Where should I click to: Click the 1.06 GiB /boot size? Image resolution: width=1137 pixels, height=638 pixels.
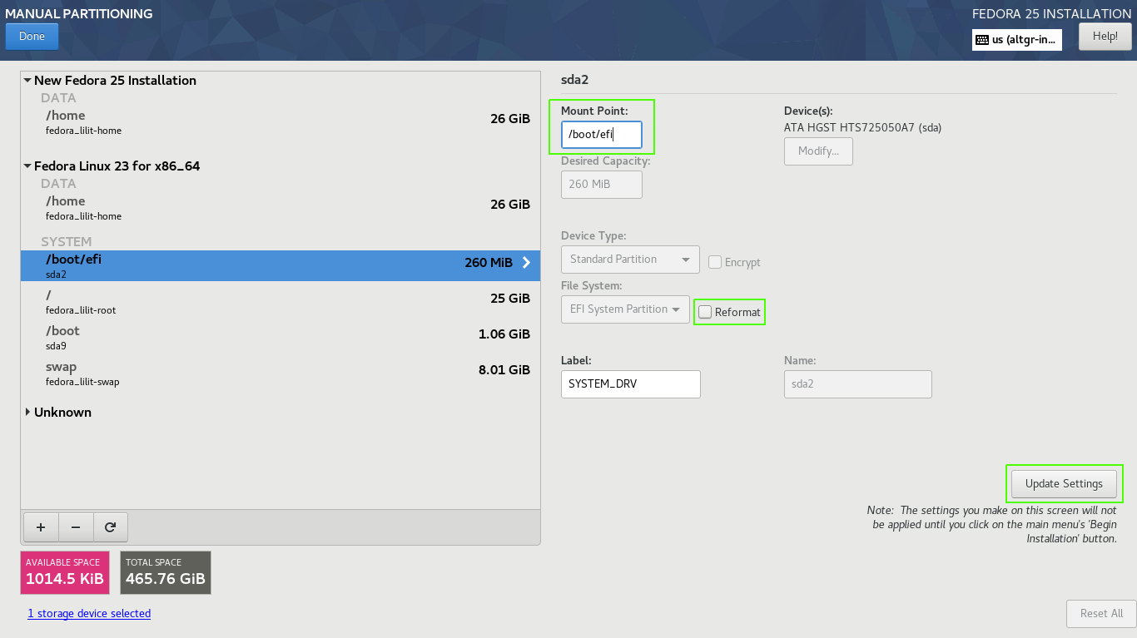click(x=504, y=334)
